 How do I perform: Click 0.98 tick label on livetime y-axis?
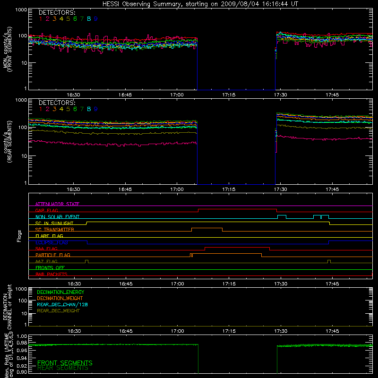22,343
